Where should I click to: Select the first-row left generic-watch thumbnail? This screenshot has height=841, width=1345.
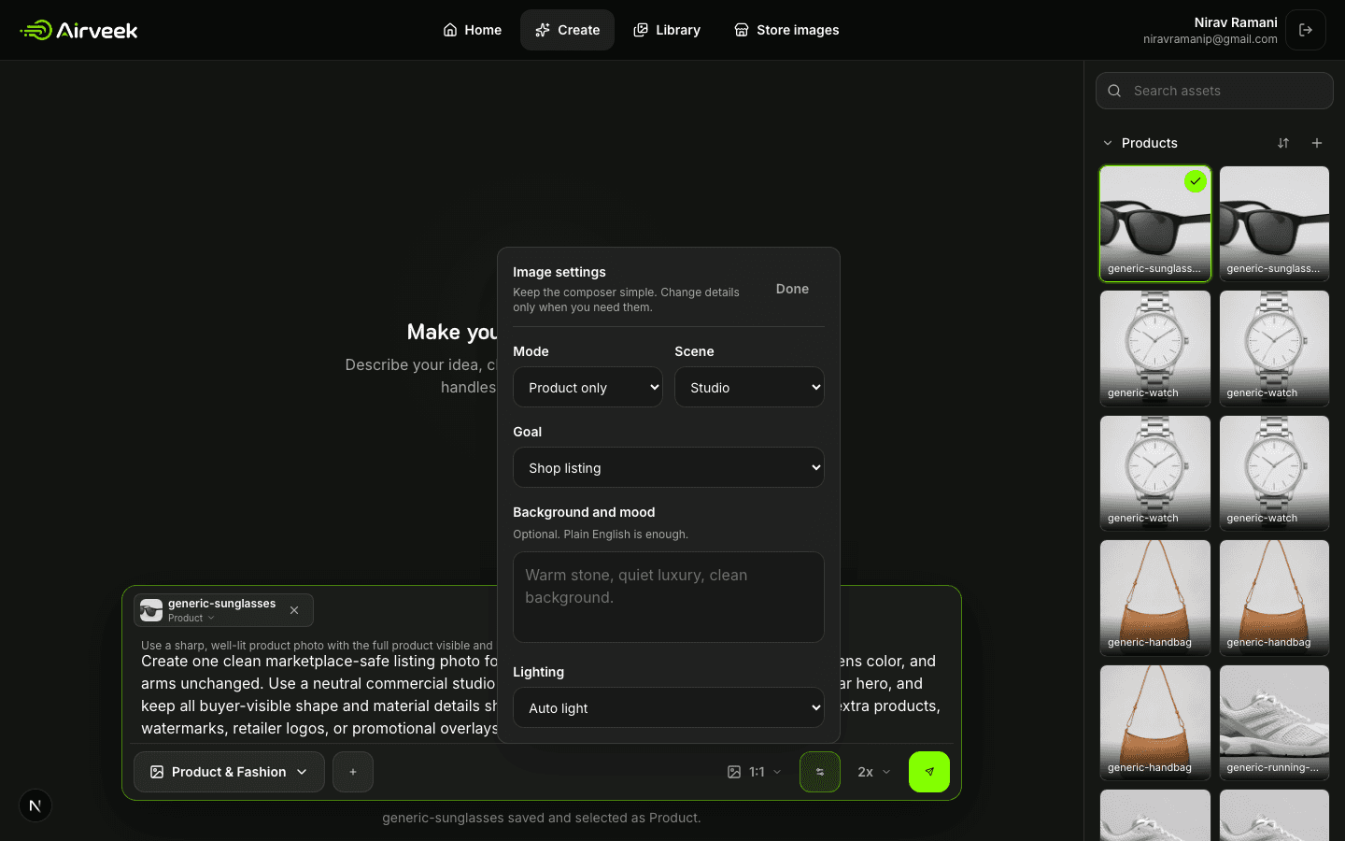click(1155, 348)
